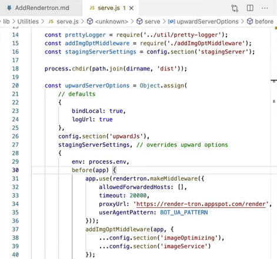
Task: Click the 'dist' string on line 18
Action: click(x=167, y=69)
